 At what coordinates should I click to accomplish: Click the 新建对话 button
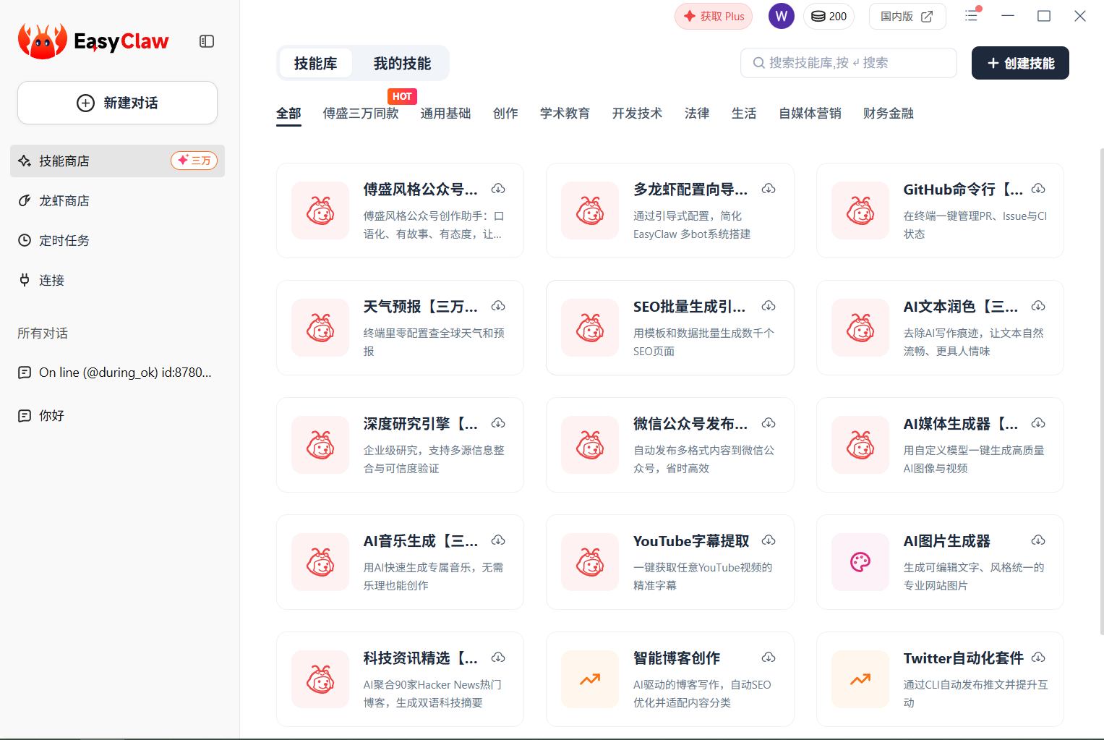point(117,103)
